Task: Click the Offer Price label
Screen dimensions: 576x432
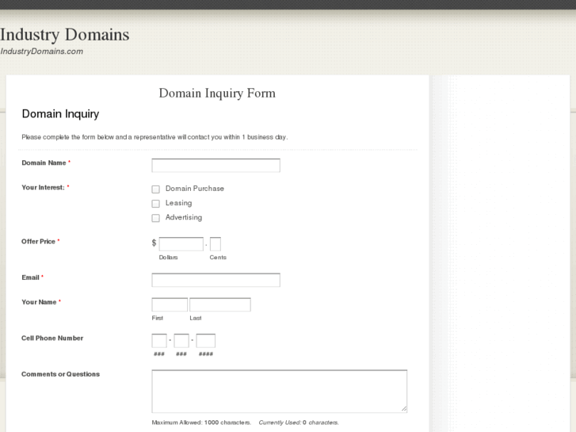Action: pos(38,242)
